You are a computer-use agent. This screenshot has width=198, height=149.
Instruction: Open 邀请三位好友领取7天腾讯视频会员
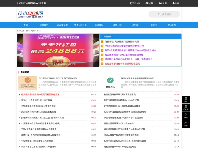tap(120, 95)
